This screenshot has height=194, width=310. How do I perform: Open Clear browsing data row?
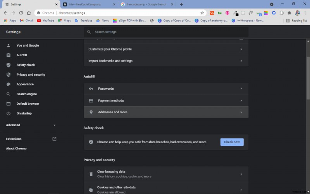tap(166, 174)
